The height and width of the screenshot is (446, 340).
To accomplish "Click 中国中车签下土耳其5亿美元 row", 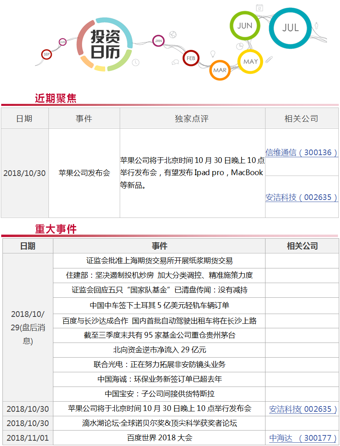I will (159, 305).
